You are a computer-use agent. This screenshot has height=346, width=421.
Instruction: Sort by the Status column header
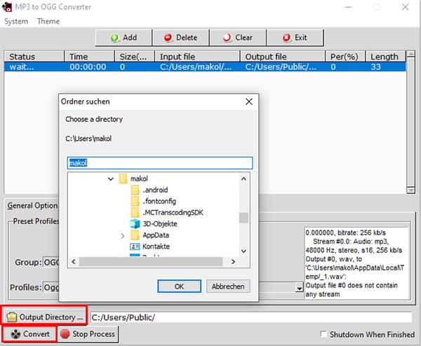click(34, 57)
